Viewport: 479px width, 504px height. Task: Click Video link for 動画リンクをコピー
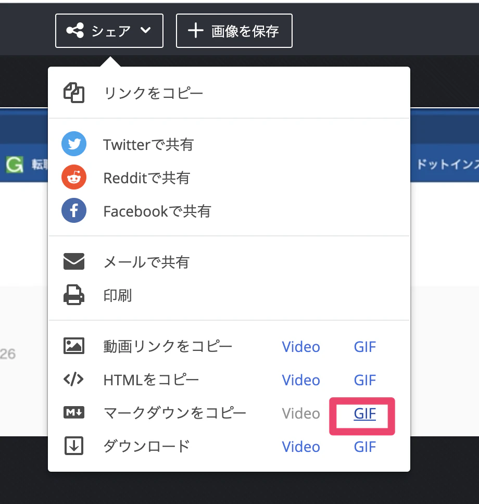[301, 347]
